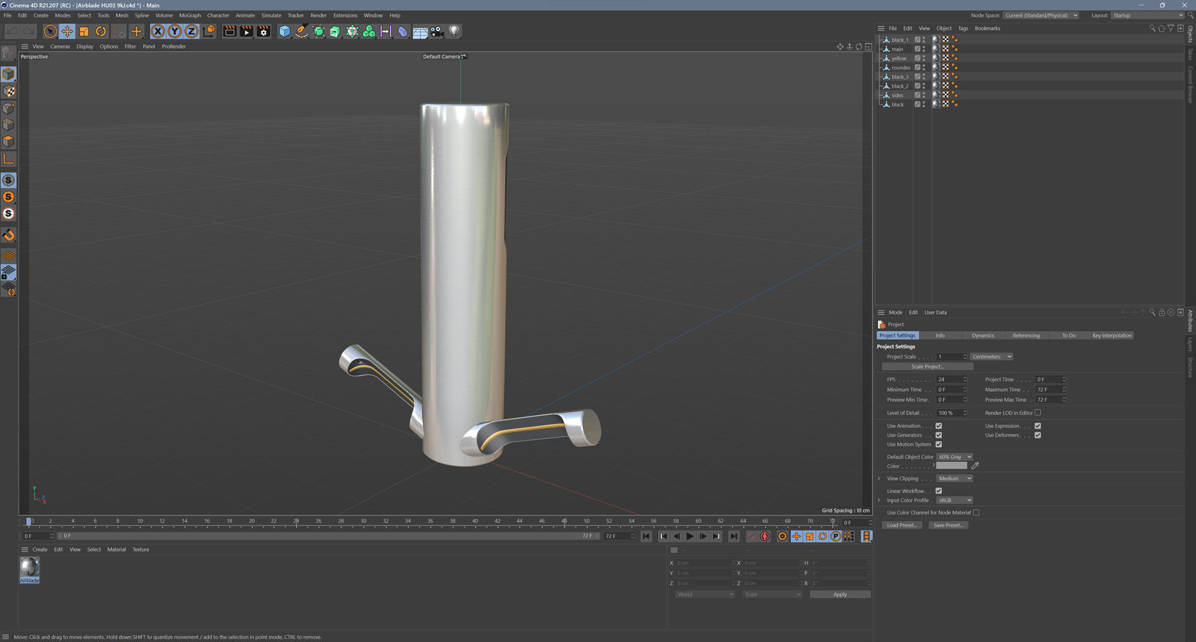
Task: Pick color with the eyedropper icon
Action: pos(975,466)
